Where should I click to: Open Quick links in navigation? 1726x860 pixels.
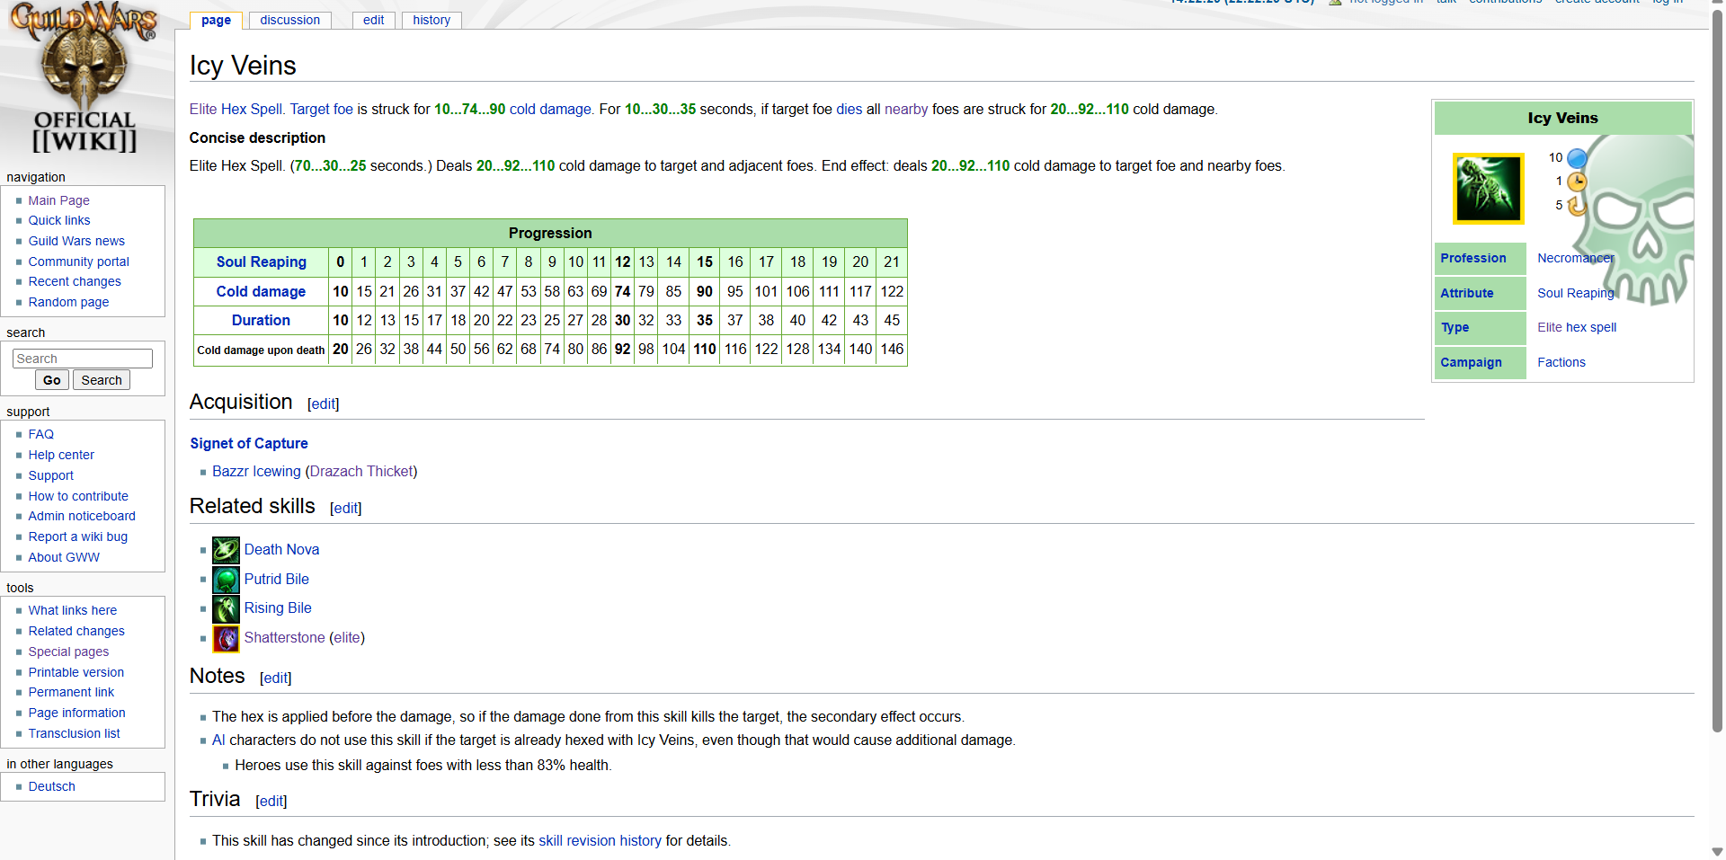click(x=59, y=220)
